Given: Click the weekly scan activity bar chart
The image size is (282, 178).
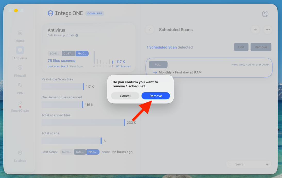Looking at the screenshot, I should (103, 59).
